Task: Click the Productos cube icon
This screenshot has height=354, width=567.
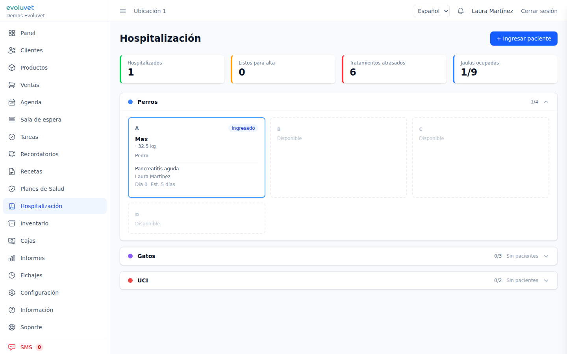Action: click(12, 68)
